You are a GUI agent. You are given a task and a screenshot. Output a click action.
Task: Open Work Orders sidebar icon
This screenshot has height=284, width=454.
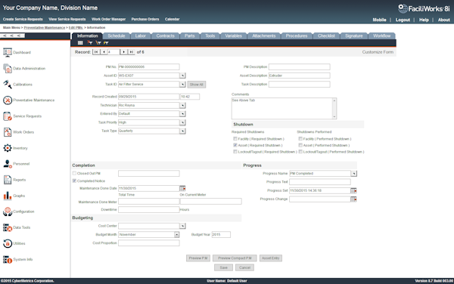[8, 132]
